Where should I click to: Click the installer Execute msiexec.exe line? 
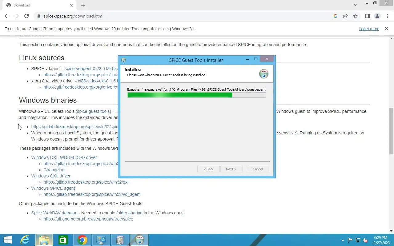196,89
